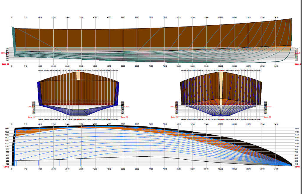The image size is (302, 194).
Task: Click station 9230 label above the plan view
Action: [192, 124]
